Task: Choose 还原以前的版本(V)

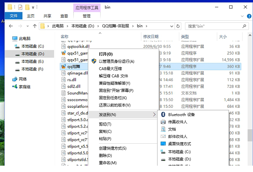Action: click(x=124, y=105)
